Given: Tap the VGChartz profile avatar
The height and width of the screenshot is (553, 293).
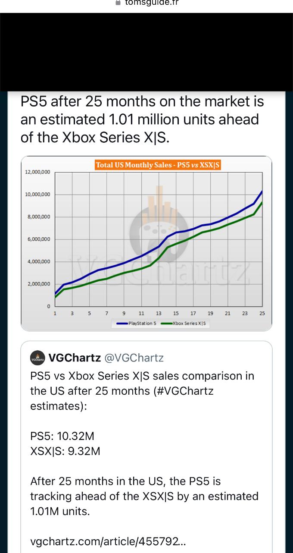Looking at the screenshot, I should (38, 358).
